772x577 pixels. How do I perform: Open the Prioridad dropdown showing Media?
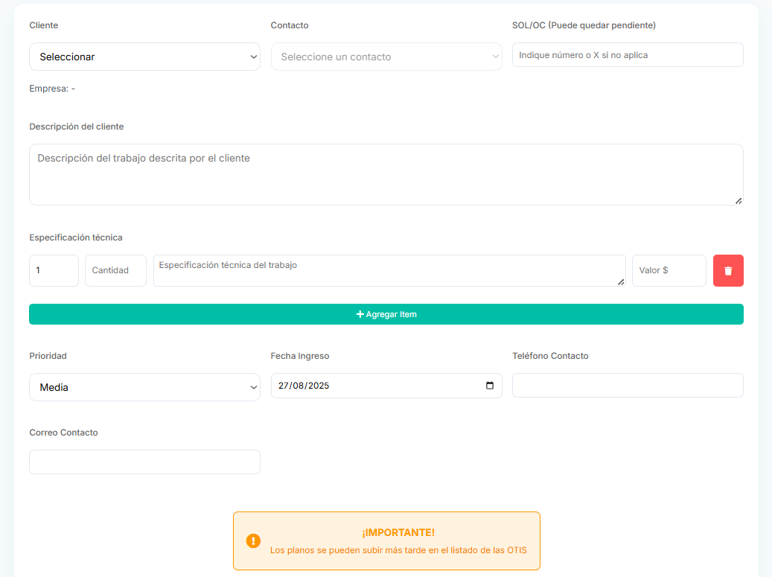point(144,387)
